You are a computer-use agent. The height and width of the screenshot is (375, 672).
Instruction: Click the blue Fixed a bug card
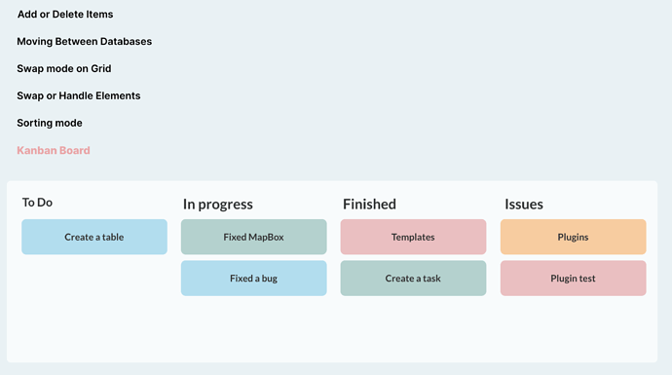[x=254, y=279]
